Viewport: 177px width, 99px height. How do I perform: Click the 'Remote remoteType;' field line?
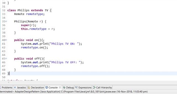(29, 14)
